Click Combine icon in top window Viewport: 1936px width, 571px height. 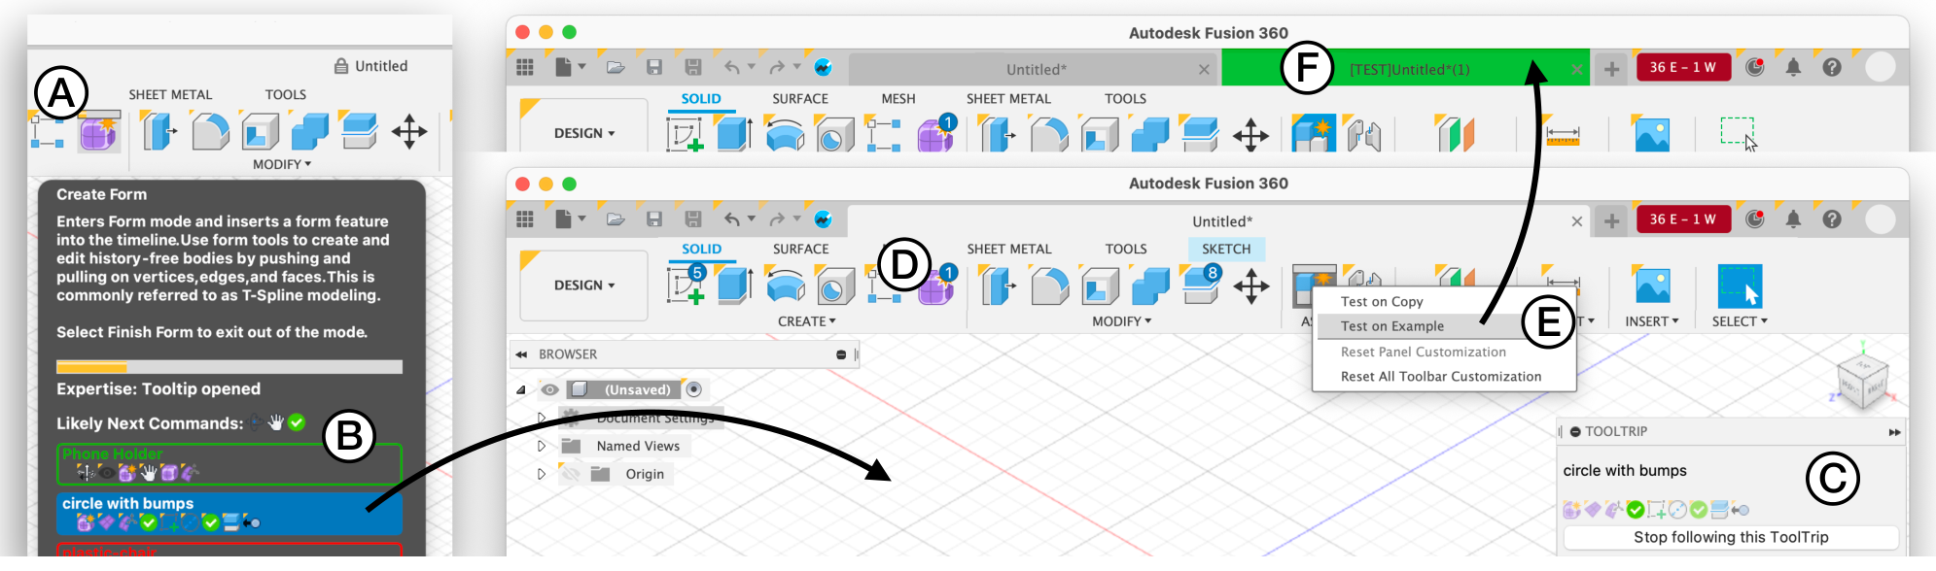1150,134
